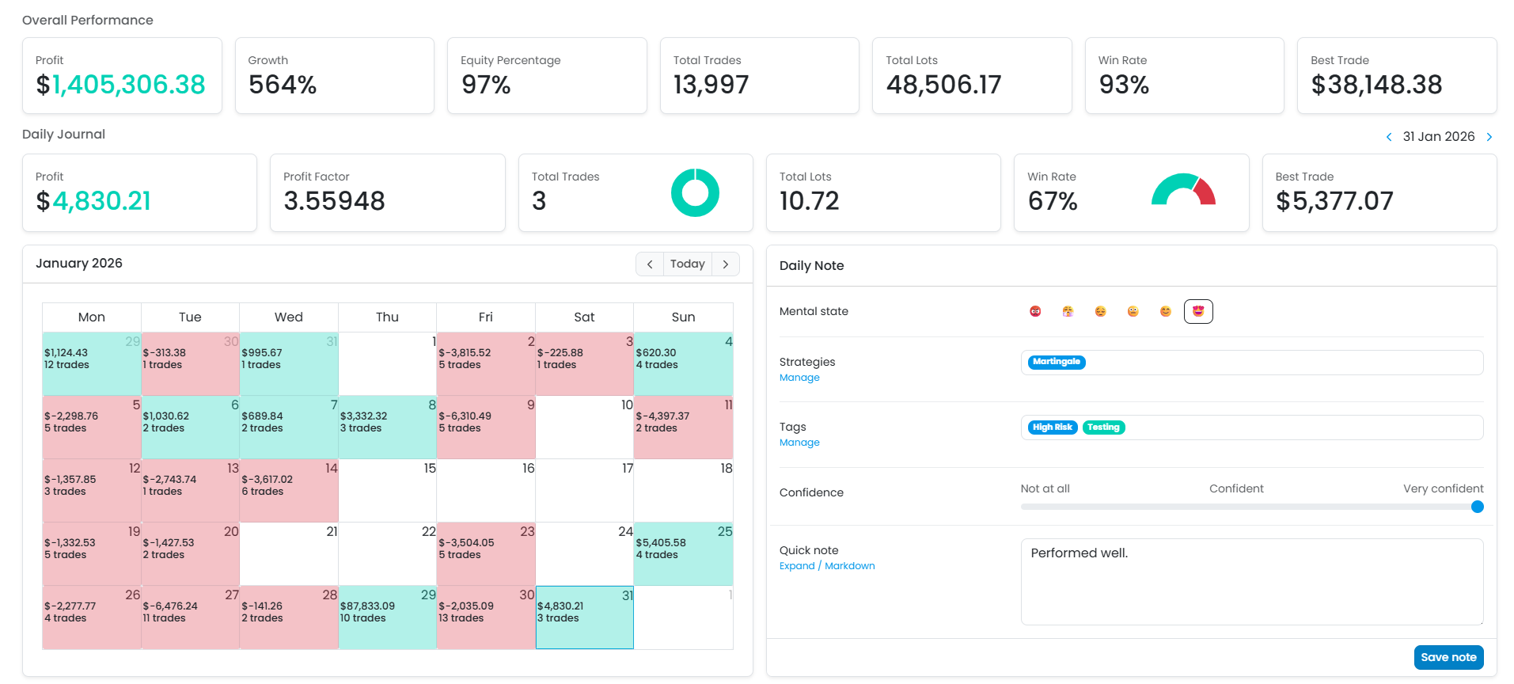Viewport: 1514px width, 684px height.
Task: Select the steaming-nose face mental state
Action: pyautogui.click(x=1068, y=311)
